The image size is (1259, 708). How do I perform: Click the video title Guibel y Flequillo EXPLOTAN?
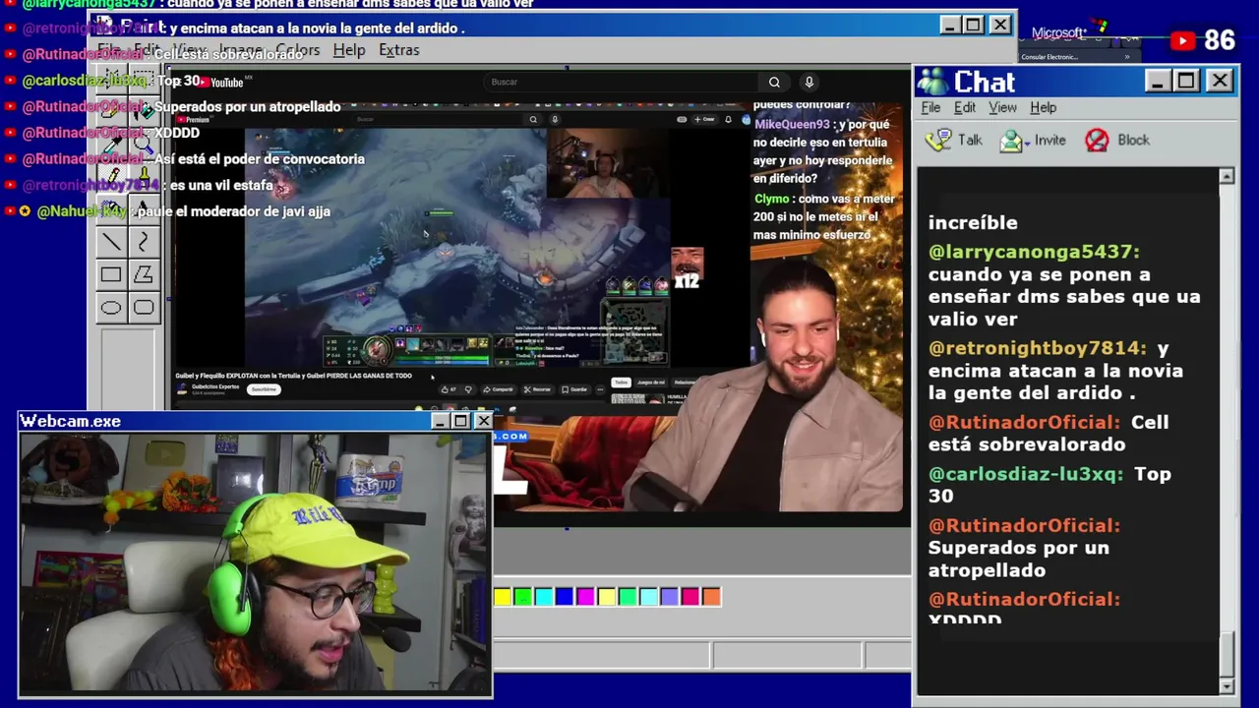coord(293,376)
